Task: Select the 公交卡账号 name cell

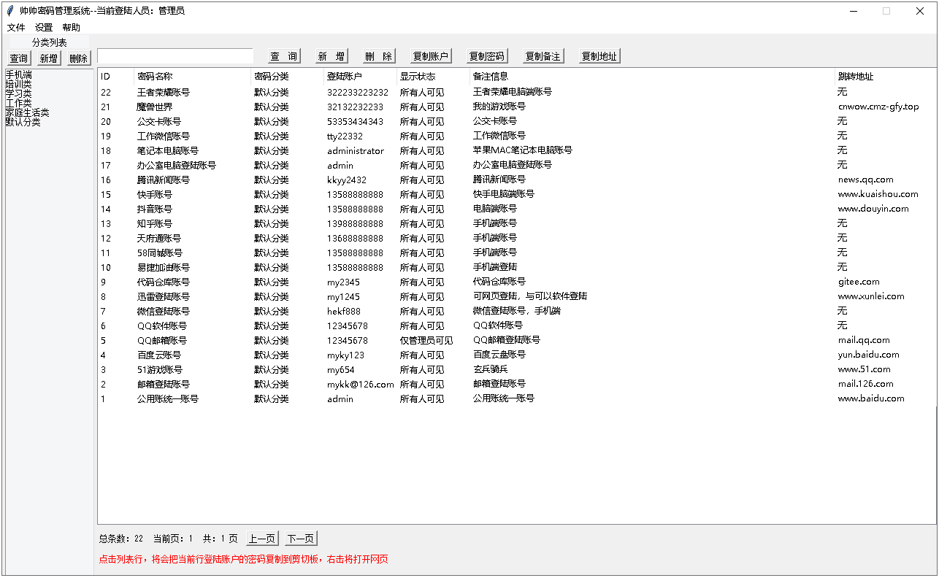Action: click(159, 121)
